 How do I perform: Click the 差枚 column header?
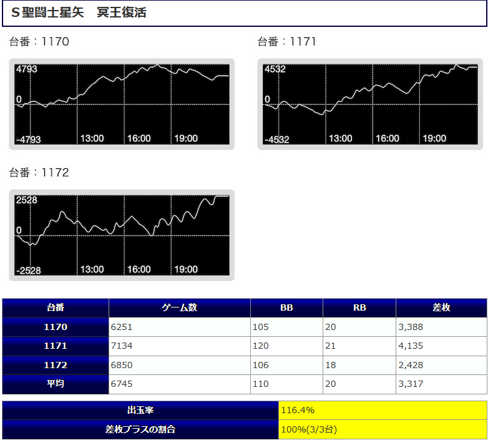(x=441, y=307)
